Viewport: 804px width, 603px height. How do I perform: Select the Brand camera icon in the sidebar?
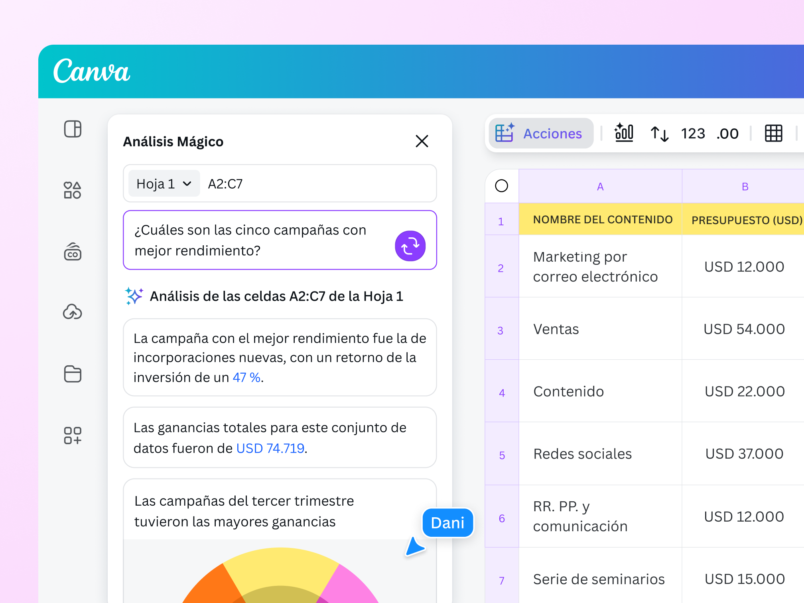coord(72,252)
